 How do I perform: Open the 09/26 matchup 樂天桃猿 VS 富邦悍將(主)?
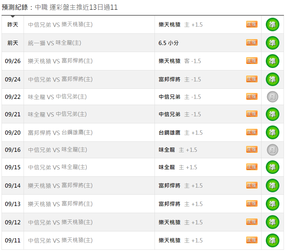tap(60, 61)
